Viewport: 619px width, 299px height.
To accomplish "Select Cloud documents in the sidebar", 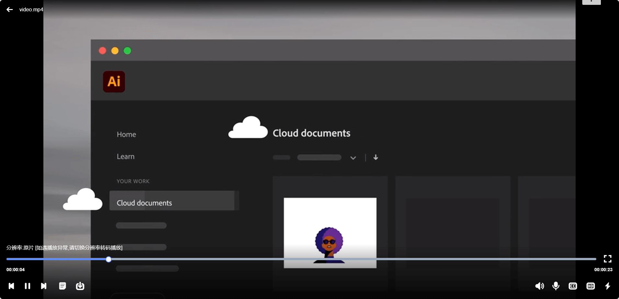I will coord(144,203).
